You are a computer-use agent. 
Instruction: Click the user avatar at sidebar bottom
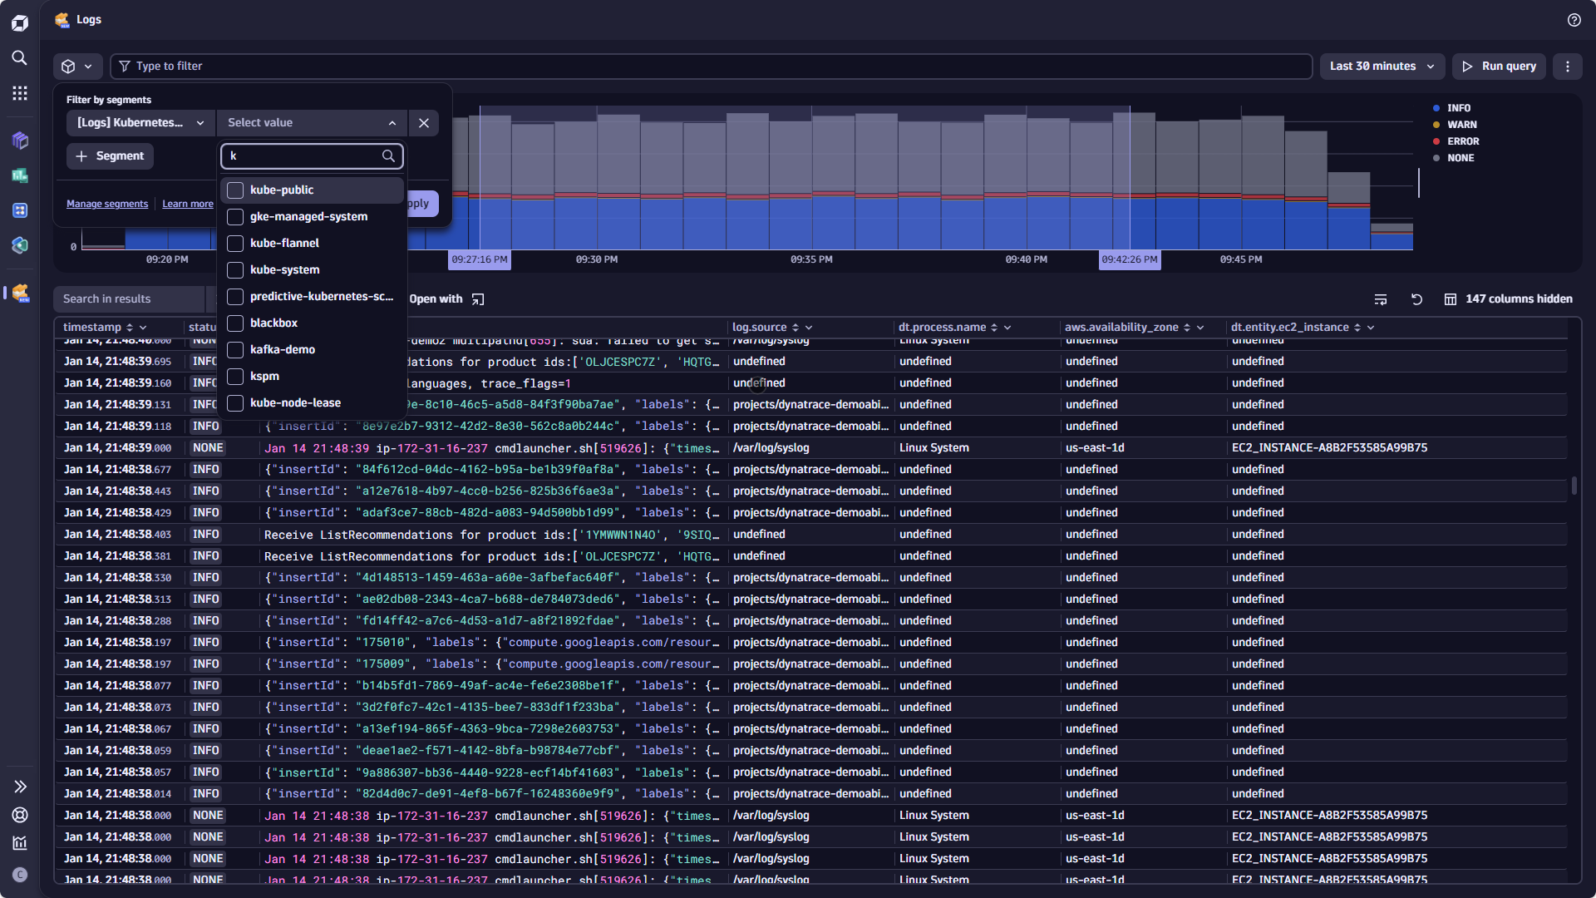tap(20, 875)
